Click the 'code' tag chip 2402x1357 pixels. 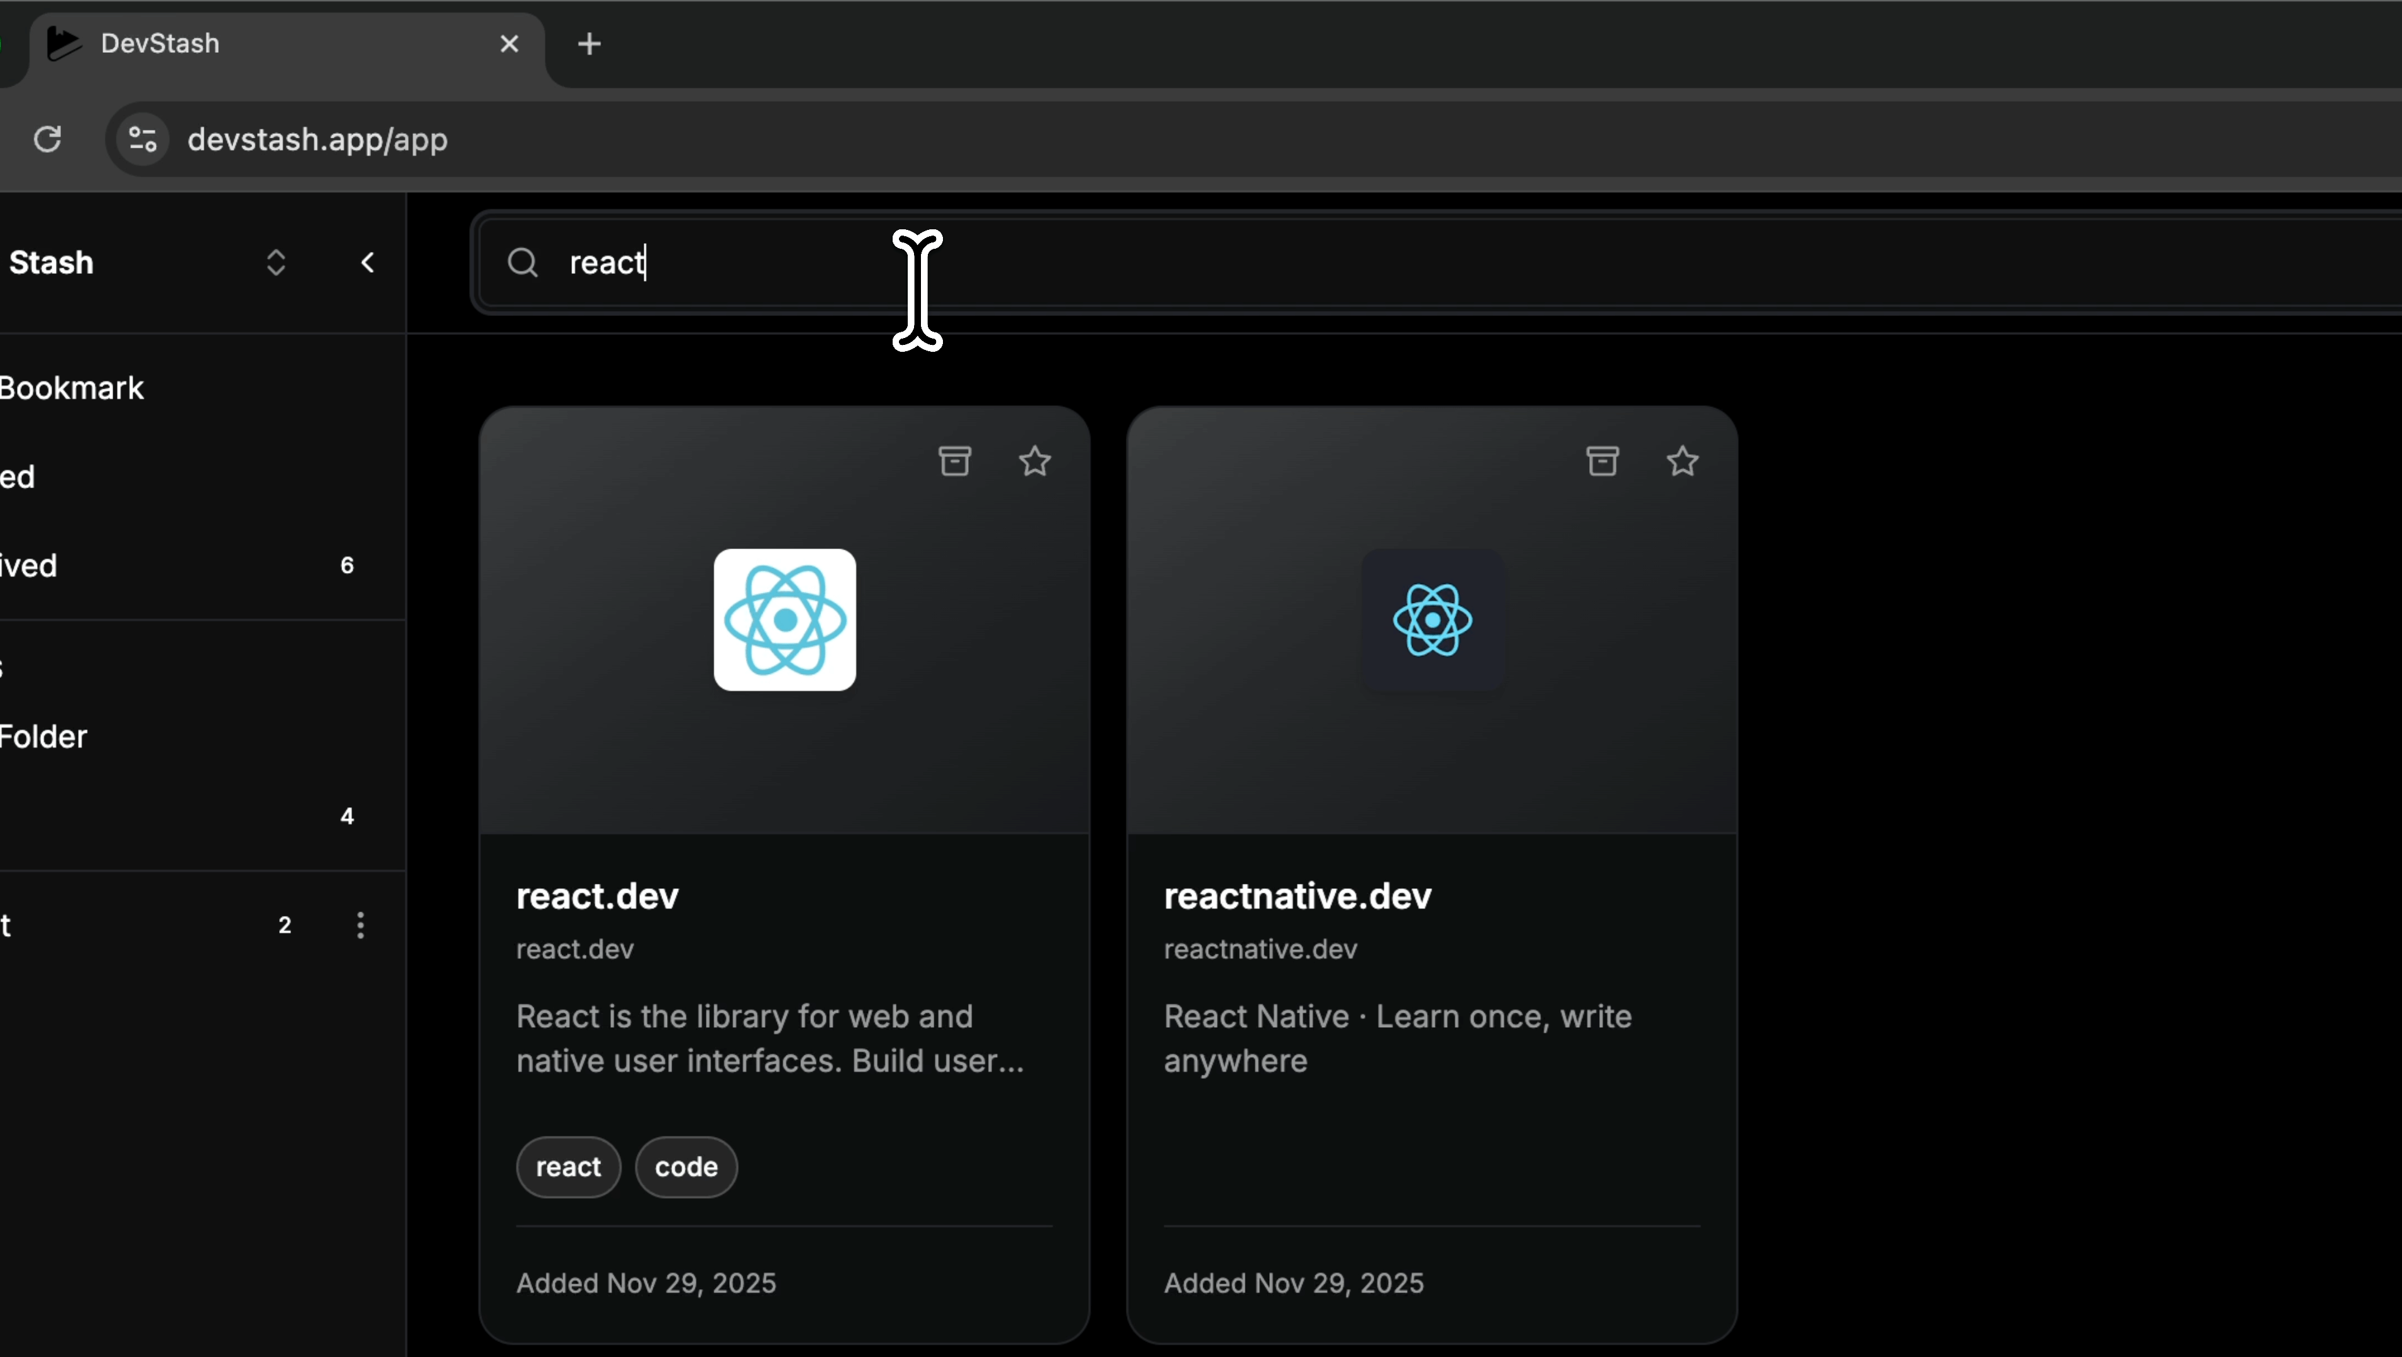coord(686,1167)
